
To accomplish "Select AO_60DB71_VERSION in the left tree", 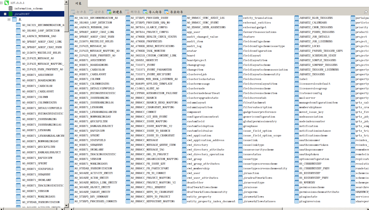I will click(x=35, y=191).
